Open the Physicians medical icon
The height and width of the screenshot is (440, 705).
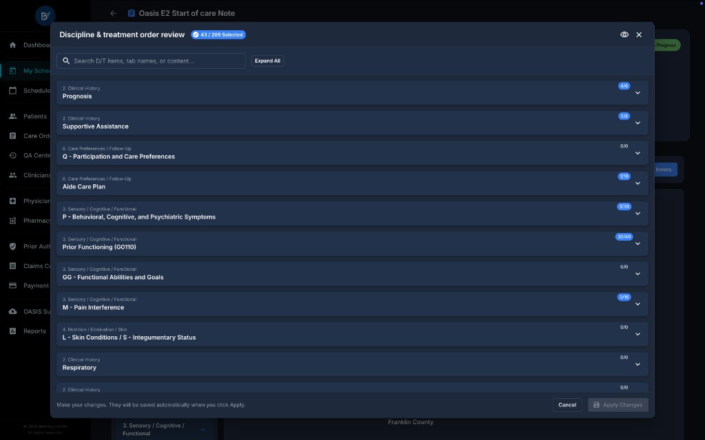pyautogui.click(x=12, y=201)
